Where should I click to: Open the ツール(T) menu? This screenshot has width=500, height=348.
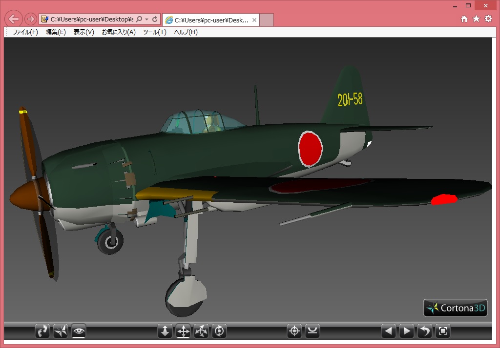154,32
